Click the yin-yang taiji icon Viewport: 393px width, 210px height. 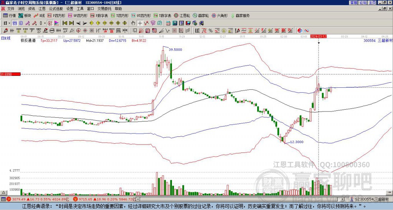[x=300, y=31]
